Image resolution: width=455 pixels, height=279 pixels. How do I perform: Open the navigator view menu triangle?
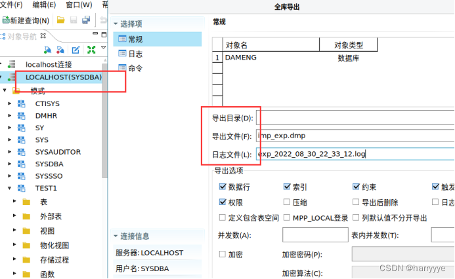click(103, 47)
